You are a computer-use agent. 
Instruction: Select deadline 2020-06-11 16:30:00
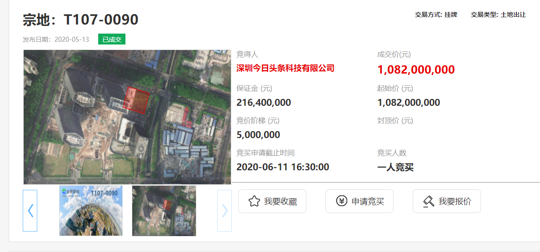[x=283, y=167]
